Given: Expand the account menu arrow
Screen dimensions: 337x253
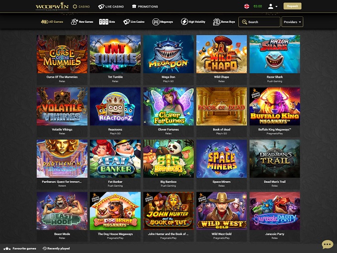Looking at the screenshot, I should 277,6.
